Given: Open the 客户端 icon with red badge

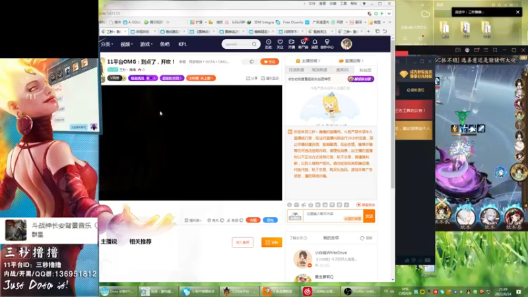Looking at the screenshot, I should [303, 42].
